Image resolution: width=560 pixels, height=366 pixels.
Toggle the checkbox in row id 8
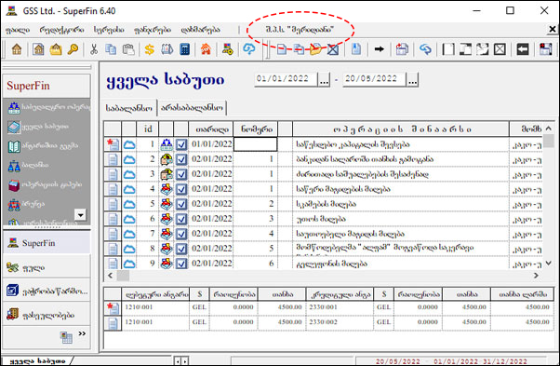[181, 249]
